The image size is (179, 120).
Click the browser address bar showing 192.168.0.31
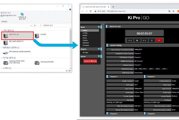116,11
